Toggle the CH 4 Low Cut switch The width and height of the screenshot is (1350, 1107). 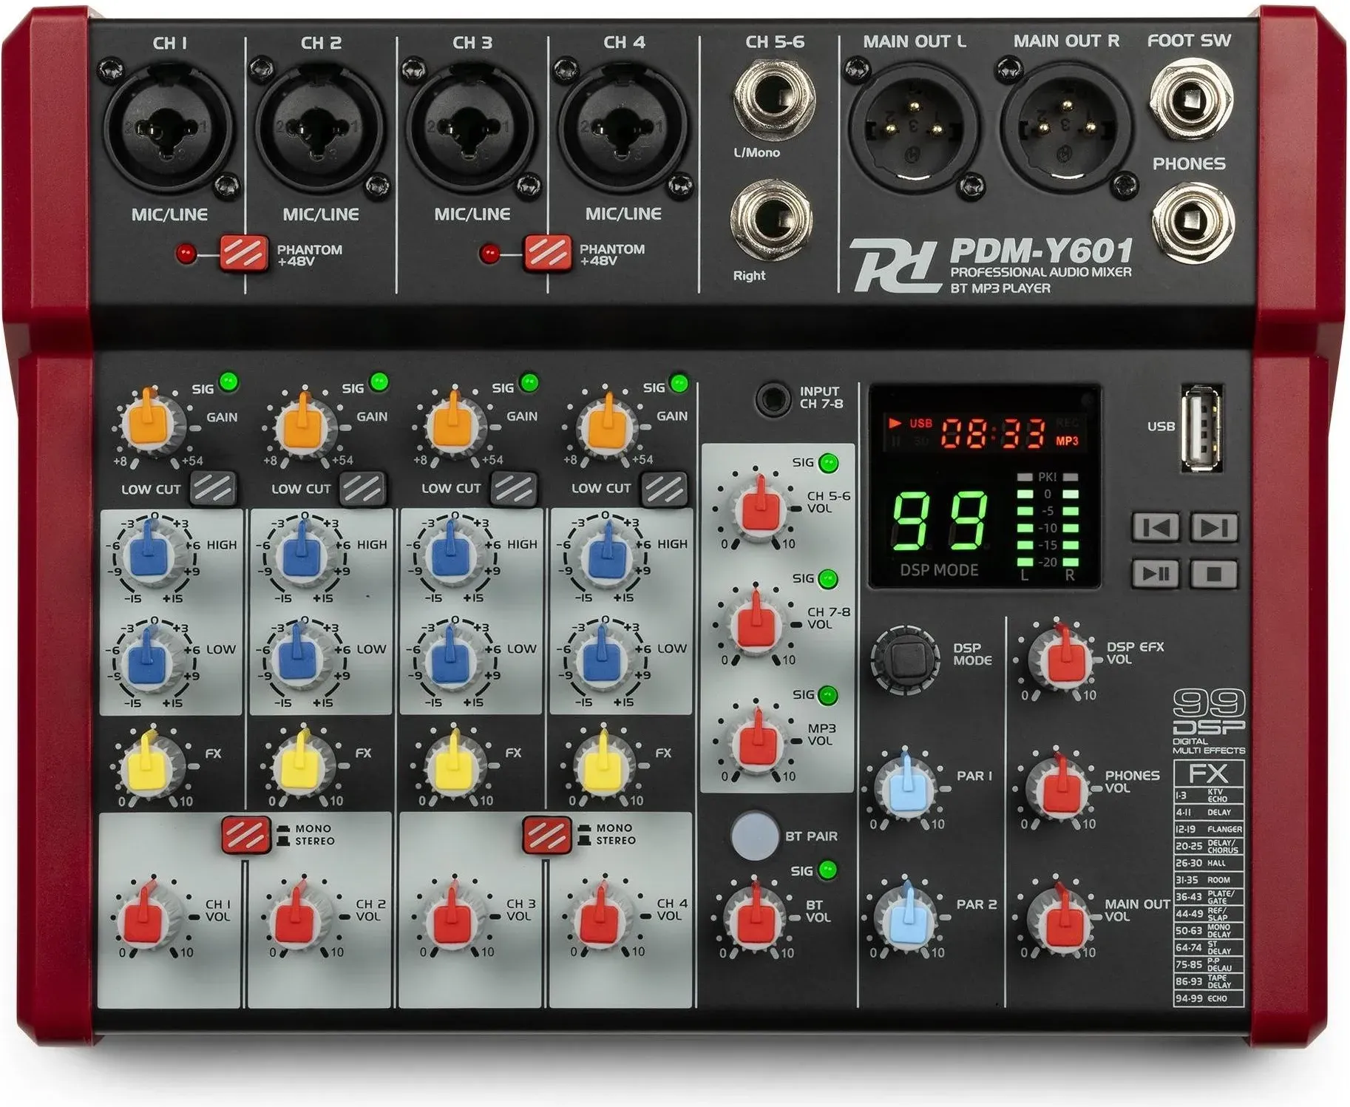[665, 489]
